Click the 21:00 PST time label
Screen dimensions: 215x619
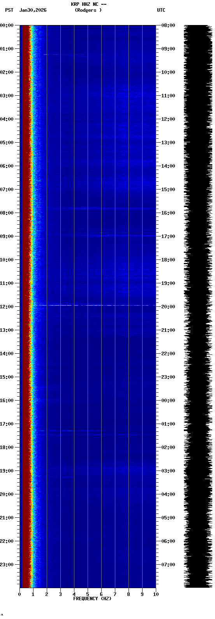click(7, 518)
